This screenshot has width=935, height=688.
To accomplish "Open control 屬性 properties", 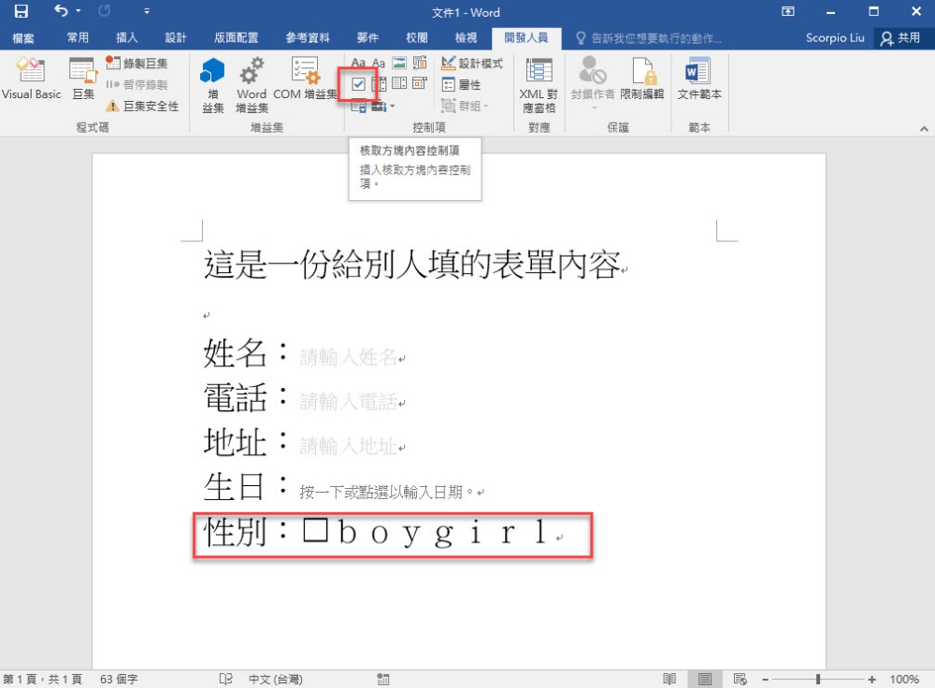I will (x=462, y=85).
